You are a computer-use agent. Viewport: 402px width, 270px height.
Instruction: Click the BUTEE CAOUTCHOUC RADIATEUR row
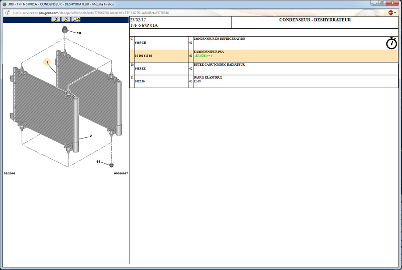click(x=219, y=65)
